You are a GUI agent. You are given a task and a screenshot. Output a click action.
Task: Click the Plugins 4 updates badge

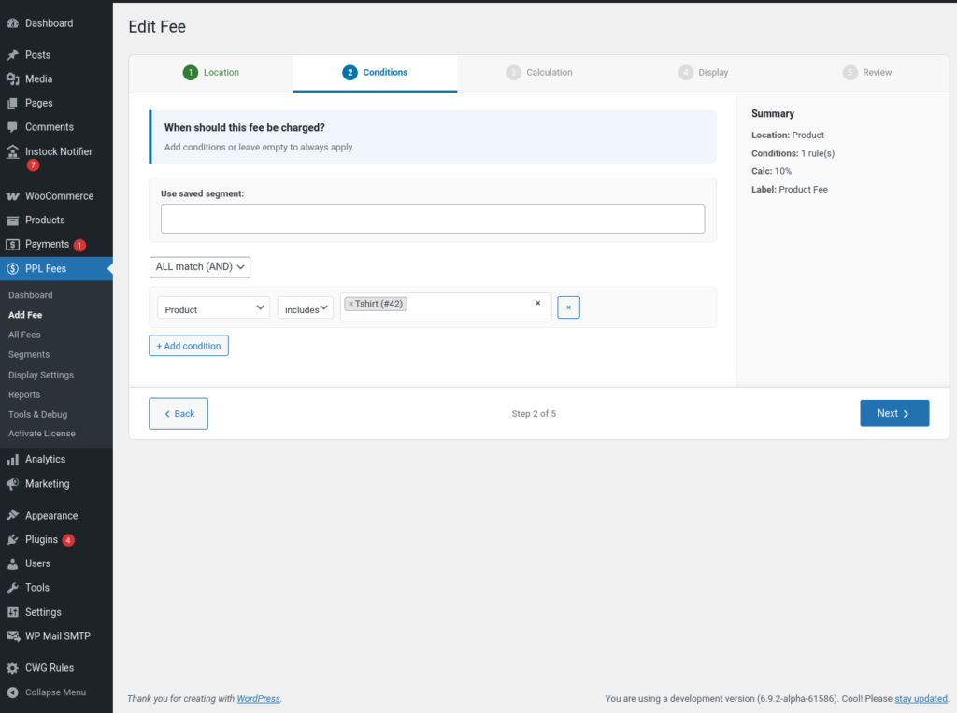tap(68, 540)
